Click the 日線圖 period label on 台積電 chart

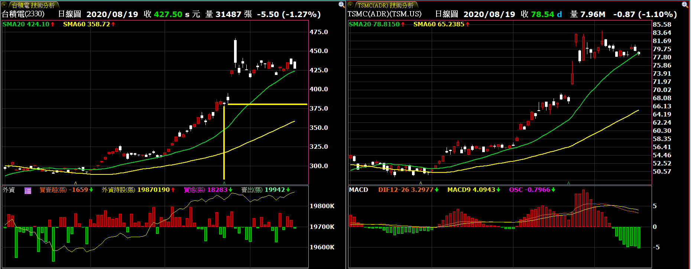click(69, 14)
